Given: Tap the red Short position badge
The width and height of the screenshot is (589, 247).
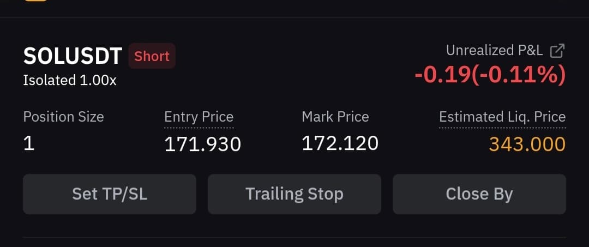Looking at the screenshot, I should (152, 56).
